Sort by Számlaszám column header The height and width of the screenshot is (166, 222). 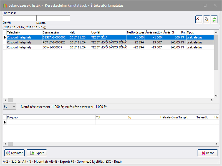[55, 32]
